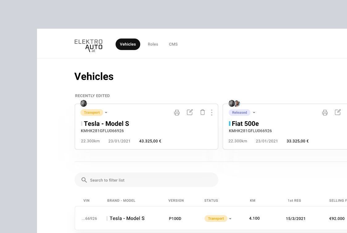Select the Fiat 500e card VIN text
Screen dimensions: 347x233
(x=250, y=131)
